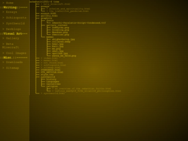The image size is (188, 141).
Task: Open atheism_and_spirituality.html tree link
Action: point(68,9)
